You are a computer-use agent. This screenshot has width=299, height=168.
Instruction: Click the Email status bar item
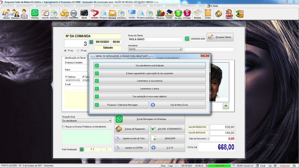click(x=263, y=166)
